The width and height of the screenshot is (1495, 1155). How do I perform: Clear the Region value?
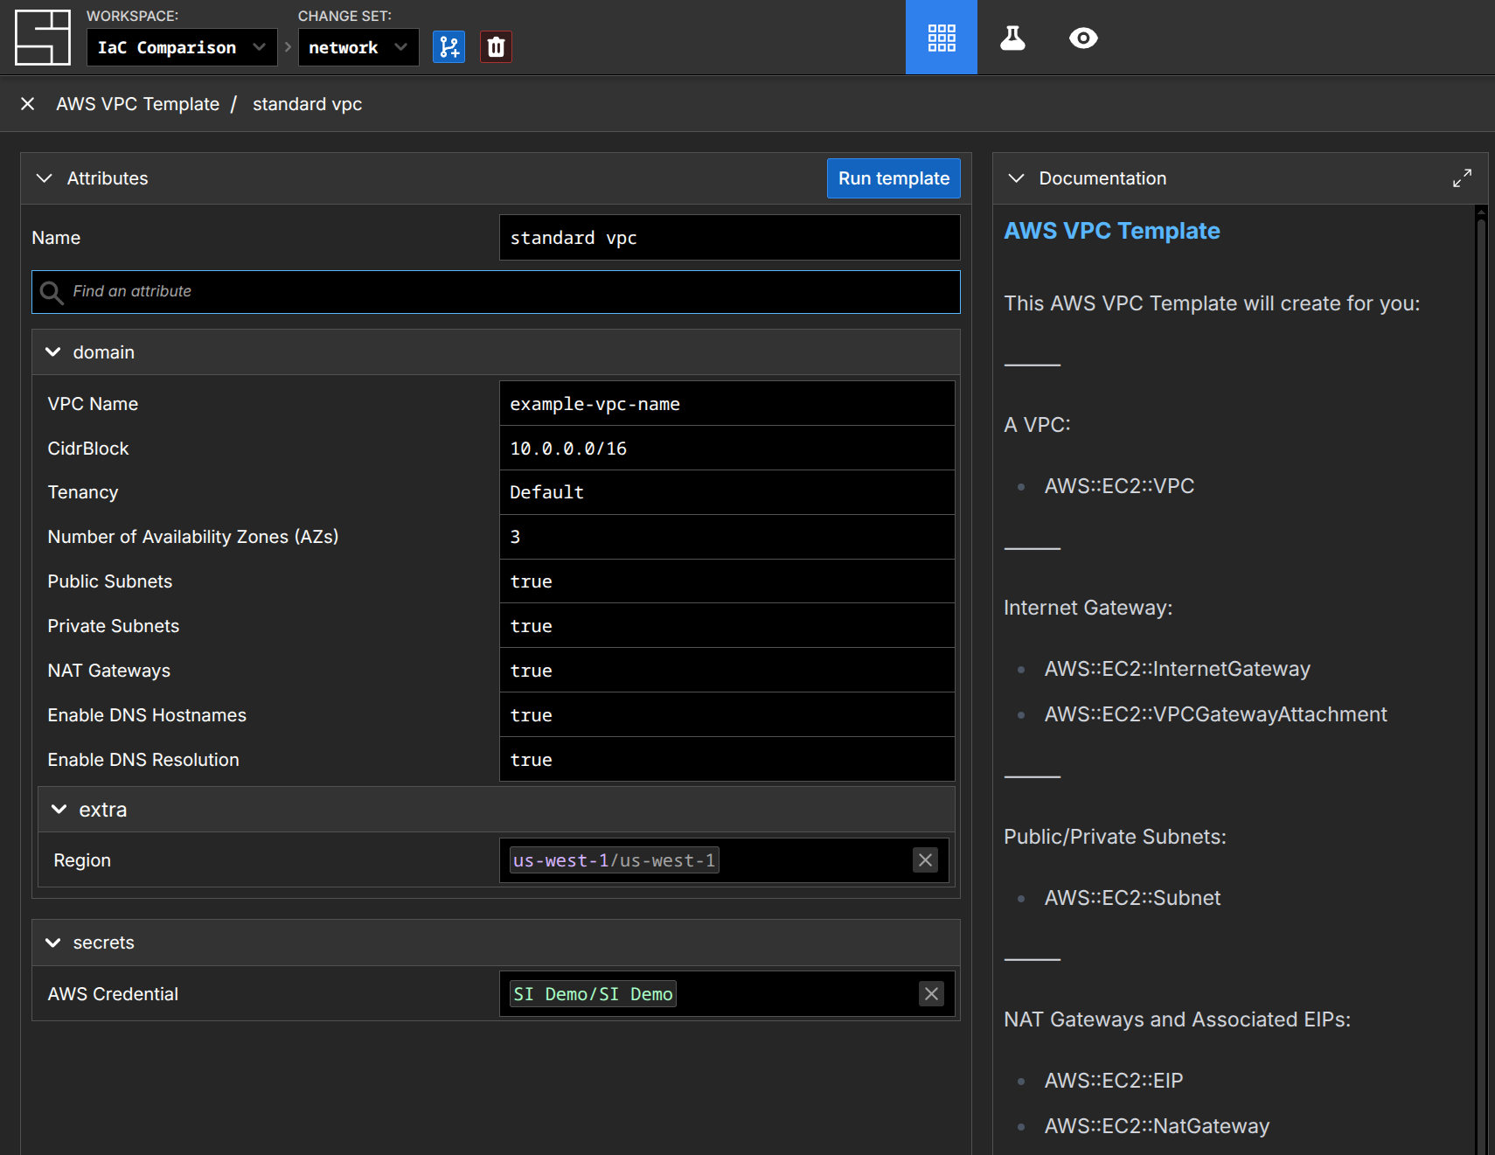click(925, 860)
